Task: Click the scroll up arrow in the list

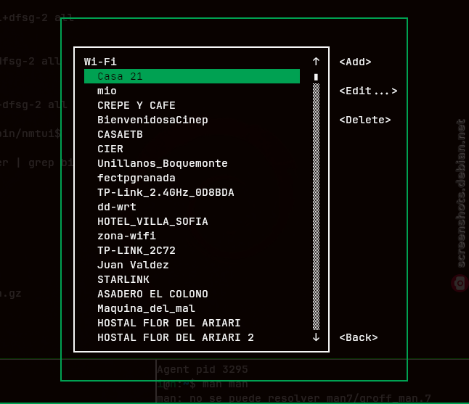Action: 316,62
